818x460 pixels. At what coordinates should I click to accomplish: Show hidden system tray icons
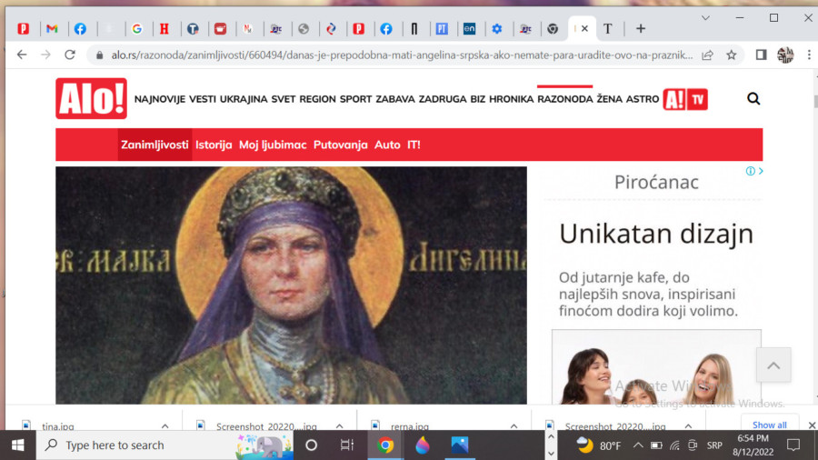(x=638, y=445)
